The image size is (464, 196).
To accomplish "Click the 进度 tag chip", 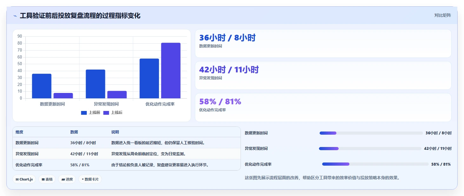I will click(x=67, y=179).
